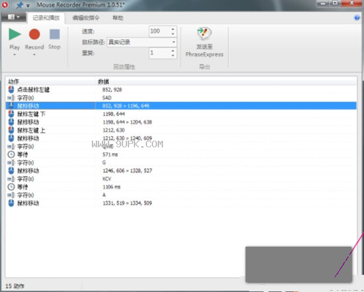Increase the 重复 count with up arrow
Image resolution: width=364 pixels, height=292 pixels.
point(173,51)
